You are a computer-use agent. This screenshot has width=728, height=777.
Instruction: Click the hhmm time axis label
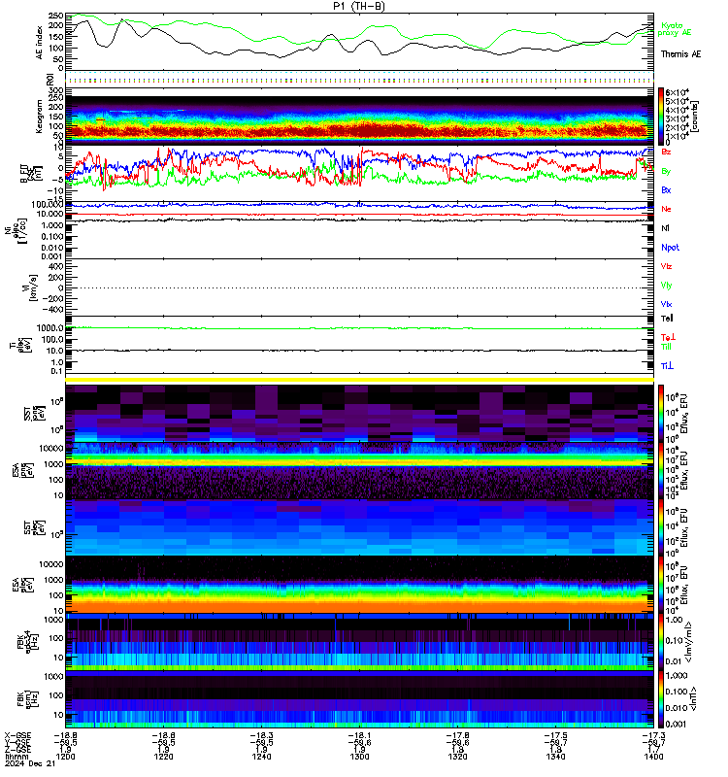point(17,757)
